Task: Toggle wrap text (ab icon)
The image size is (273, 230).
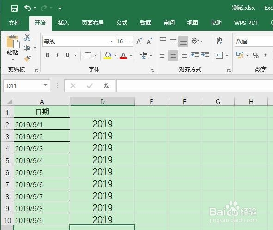Action: click(x=219, y=41)
